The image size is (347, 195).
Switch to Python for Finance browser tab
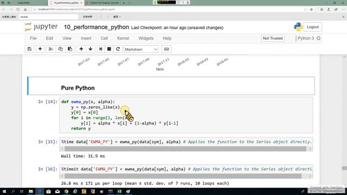102,3
